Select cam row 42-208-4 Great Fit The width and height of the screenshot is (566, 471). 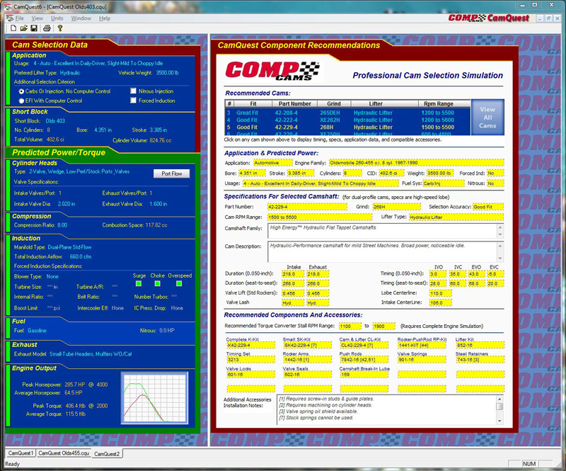(x=347, y=113)
